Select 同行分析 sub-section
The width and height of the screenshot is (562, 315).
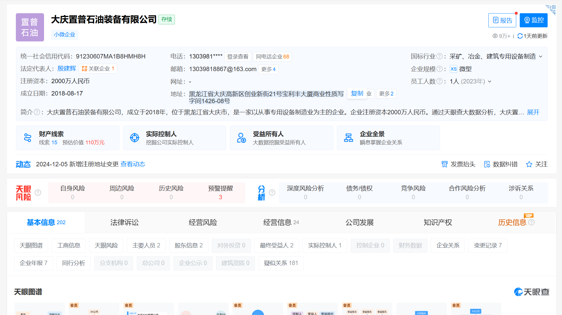74,263
